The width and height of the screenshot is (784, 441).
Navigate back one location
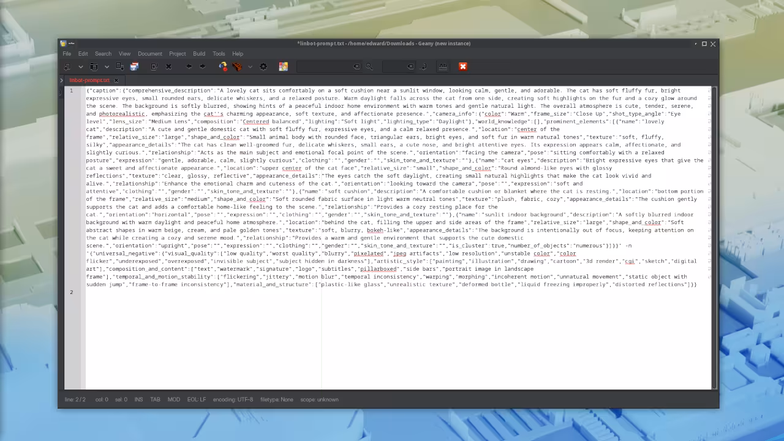(x=189, y=66)
